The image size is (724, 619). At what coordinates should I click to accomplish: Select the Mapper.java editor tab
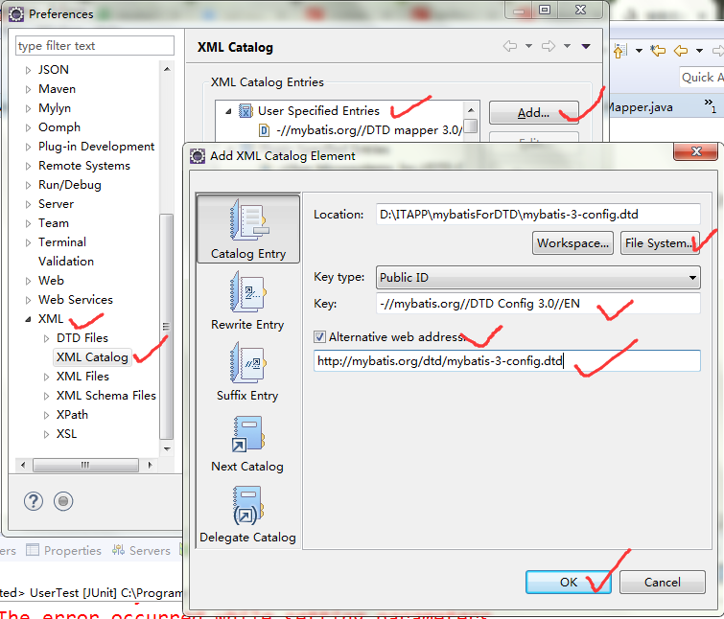pos(641,107)
